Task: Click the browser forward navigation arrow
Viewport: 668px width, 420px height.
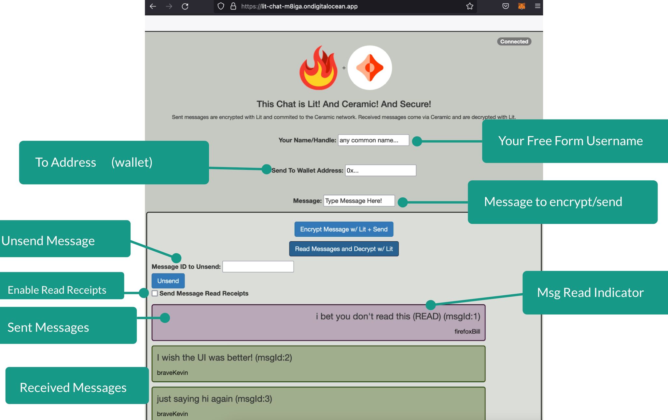Action: pyautogui.click(x=170, y=6)
